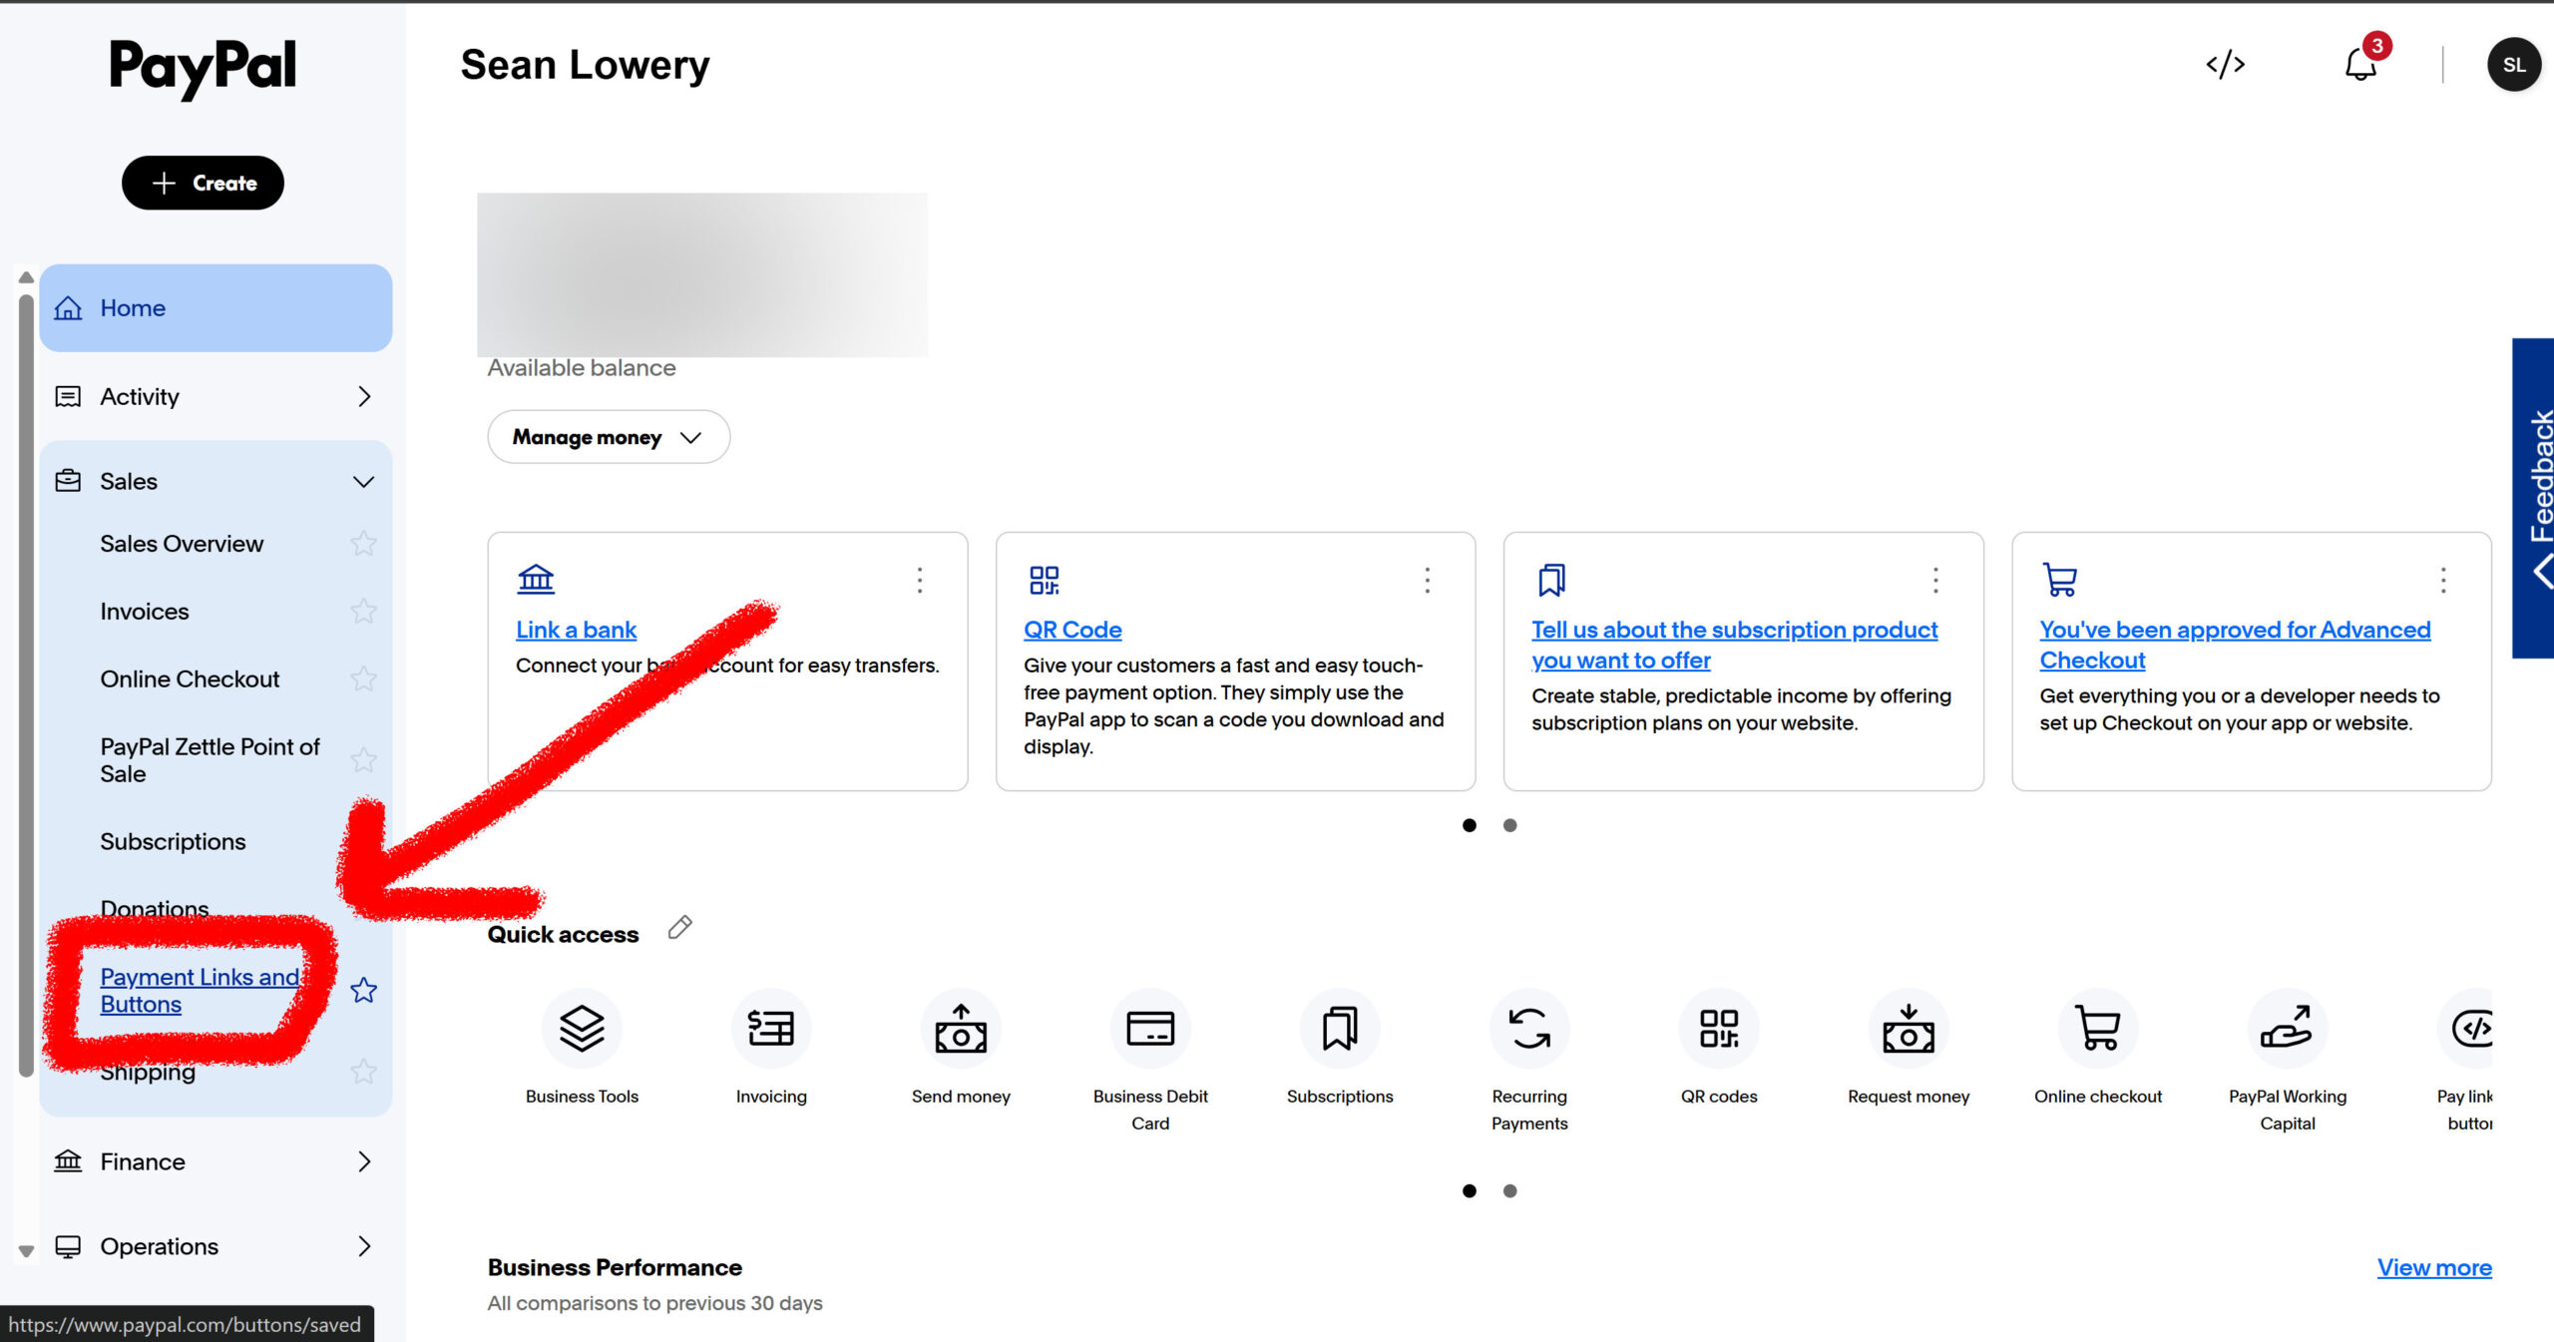Favorite Payment Links and Buttons with star

pyautogui.click(x=364, y=990)
